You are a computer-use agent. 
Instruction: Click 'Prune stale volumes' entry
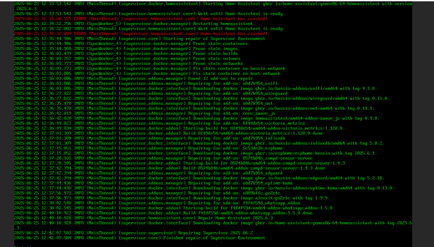[x=217, y=59]
